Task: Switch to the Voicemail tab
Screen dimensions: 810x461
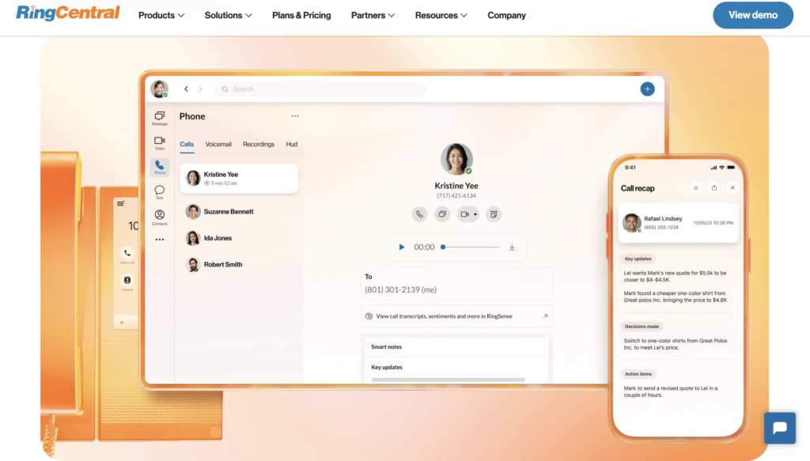Action: [x=218, y=145]
